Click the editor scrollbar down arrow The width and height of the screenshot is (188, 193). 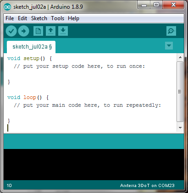(x=180, y=127)
